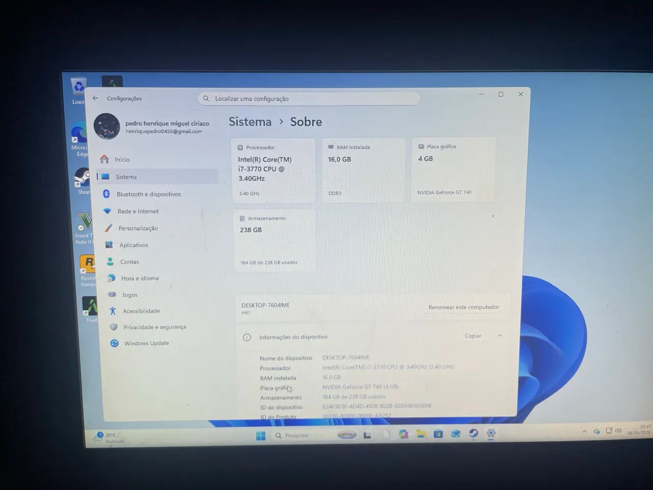Click the shield icon beside Privacidade
The image size is (653, 490).
coord(113,327)
